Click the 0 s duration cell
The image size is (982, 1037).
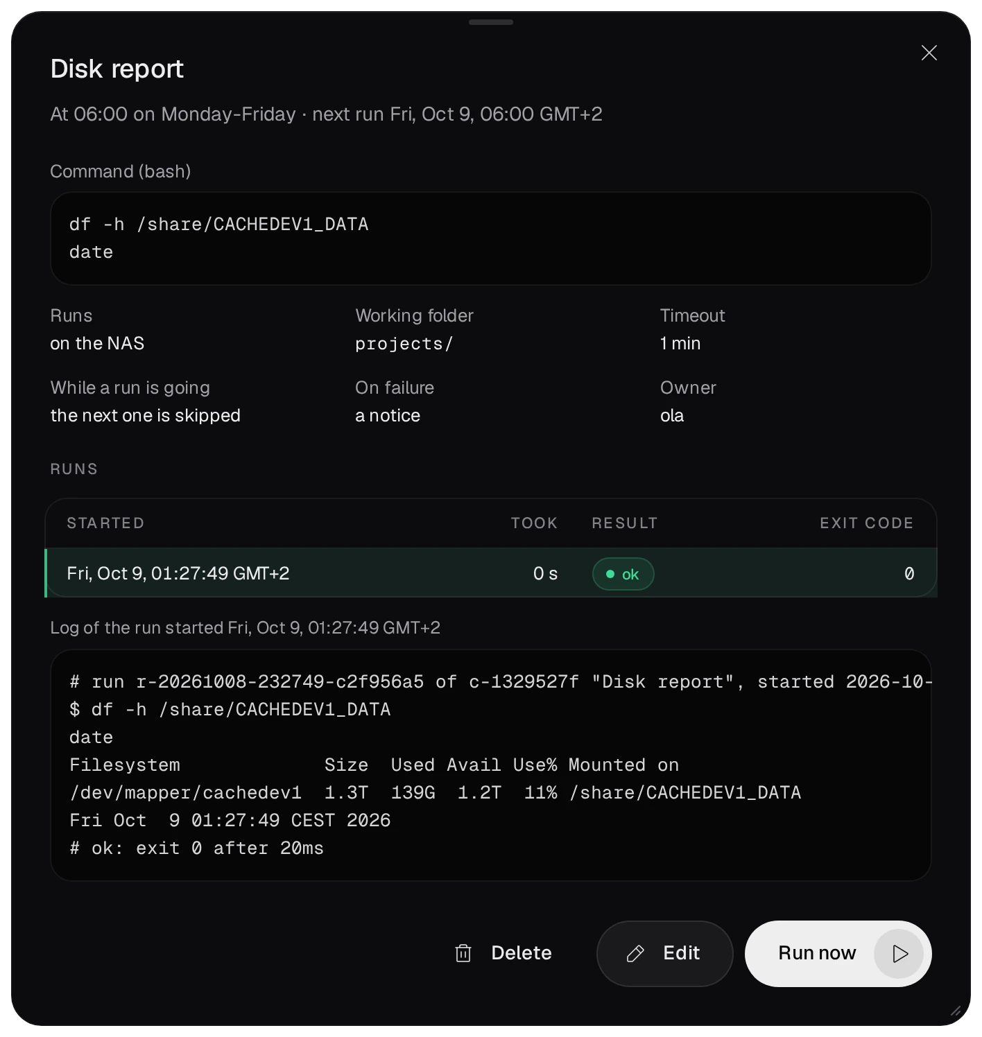point(545,573)
